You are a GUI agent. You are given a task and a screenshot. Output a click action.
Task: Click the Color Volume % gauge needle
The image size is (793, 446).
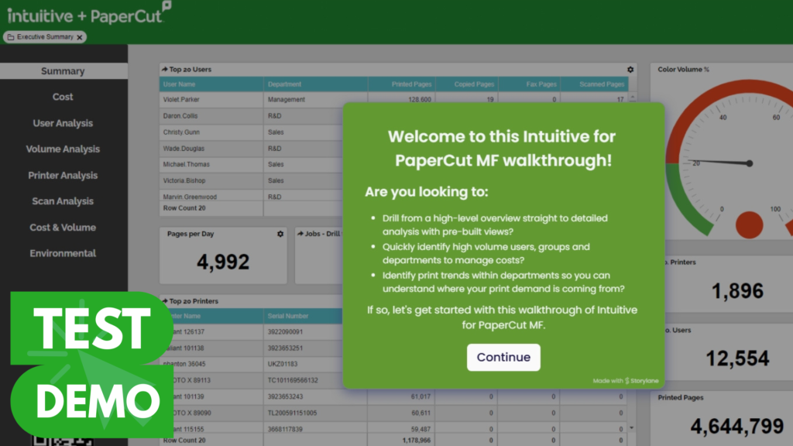point(720,163)
